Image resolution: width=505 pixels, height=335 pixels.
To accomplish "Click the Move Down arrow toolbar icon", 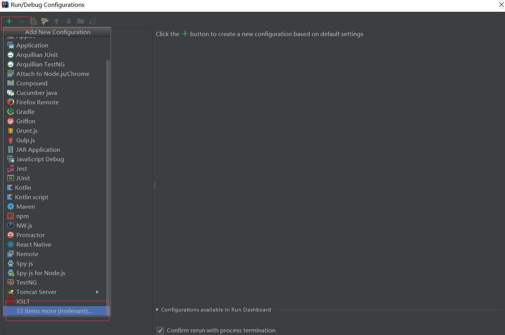I will [68, 21].
